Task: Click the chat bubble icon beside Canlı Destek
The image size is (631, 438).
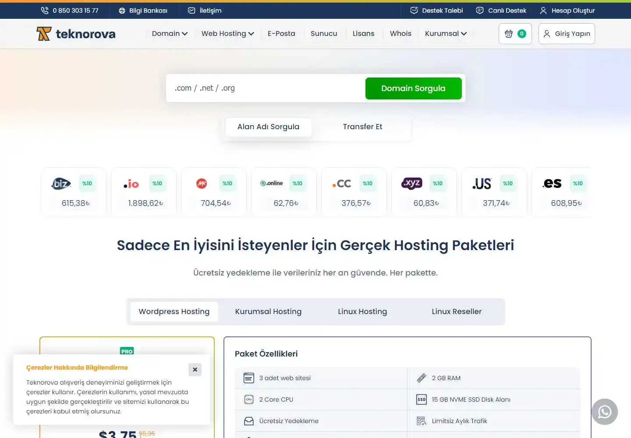Action: click(x=480, y=11)
